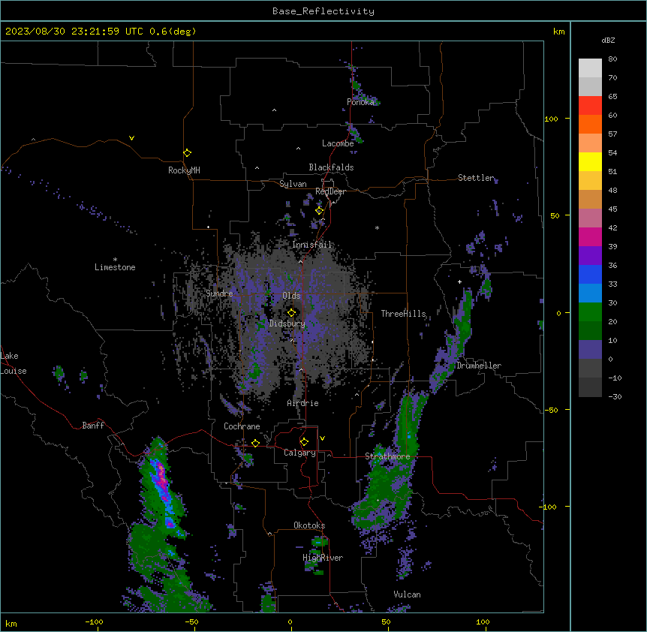Click the -30 value on the dBZ scale
The image size is (647, 632).
[615, 396]
